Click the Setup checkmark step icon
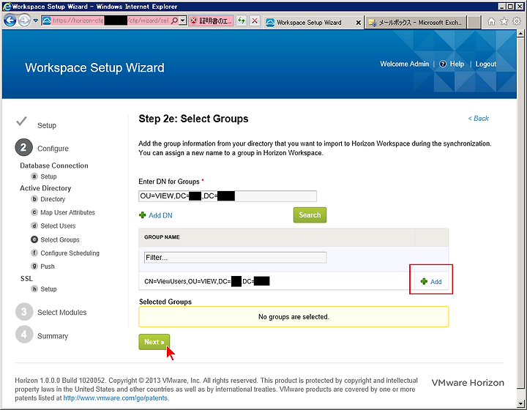This screenshot has height=410, width=527. [21, 122]
